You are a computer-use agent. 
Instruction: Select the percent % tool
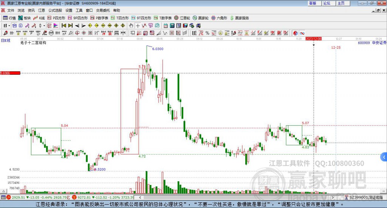click(207, 33)
